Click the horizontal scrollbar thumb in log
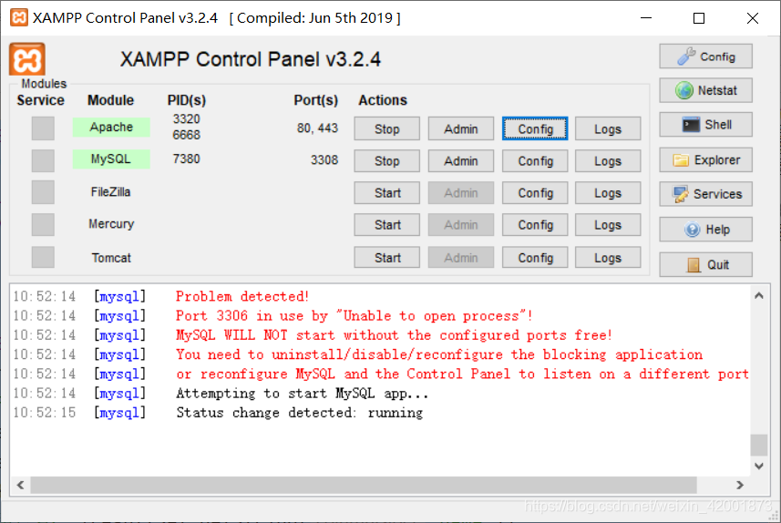The width and height of the screenshot is (781, 523). (x=364, y=485)
